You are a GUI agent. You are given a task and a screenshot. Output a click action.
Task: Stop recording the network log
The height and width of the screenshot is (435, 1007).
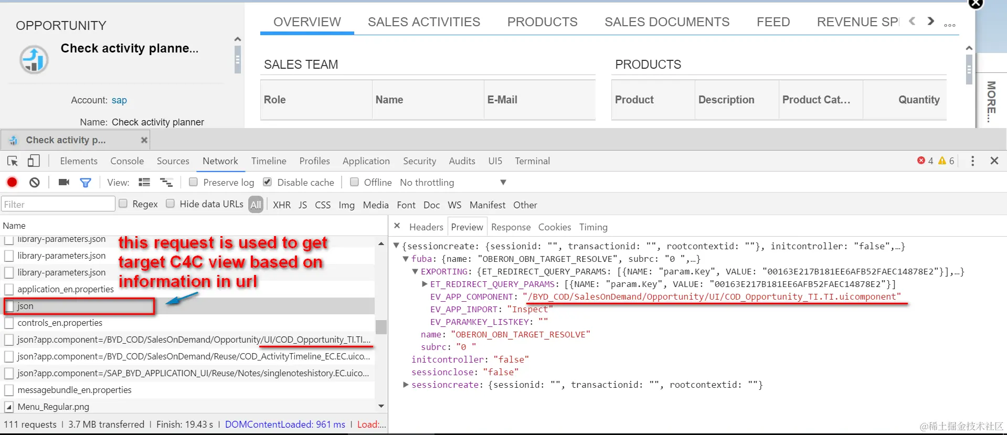coord(12,182)
